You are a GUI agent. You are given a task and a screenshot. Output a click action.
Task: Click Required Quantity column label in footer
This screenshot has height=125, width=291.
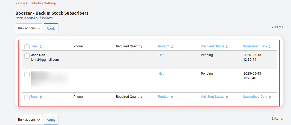(x=129, y=97)
